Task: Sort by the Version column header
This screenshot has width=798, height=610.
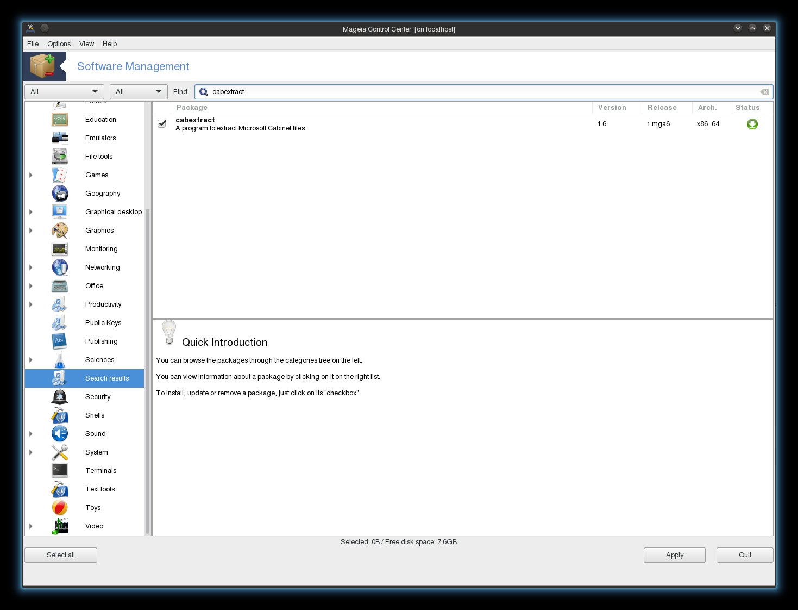Action: (x=617, y=108)
